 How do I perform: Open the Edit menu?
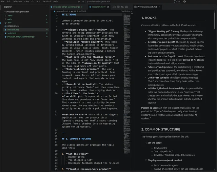tap(9, 1)
